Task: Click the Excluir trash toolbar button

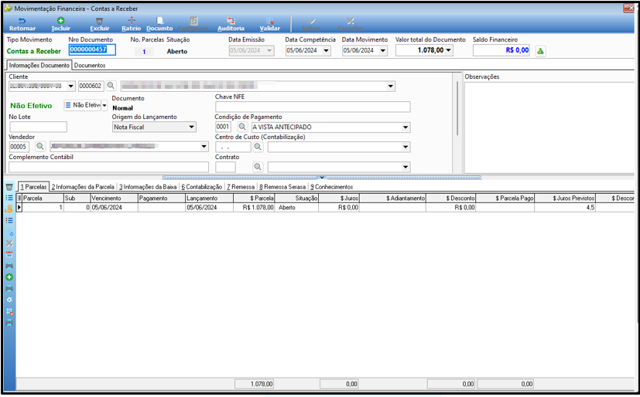Action: (x=100, y=25)
